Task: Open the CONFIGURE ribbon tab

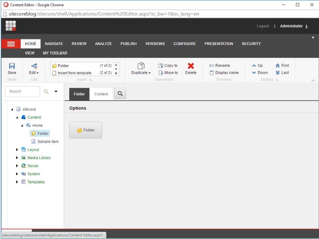Action: [185, 44]
